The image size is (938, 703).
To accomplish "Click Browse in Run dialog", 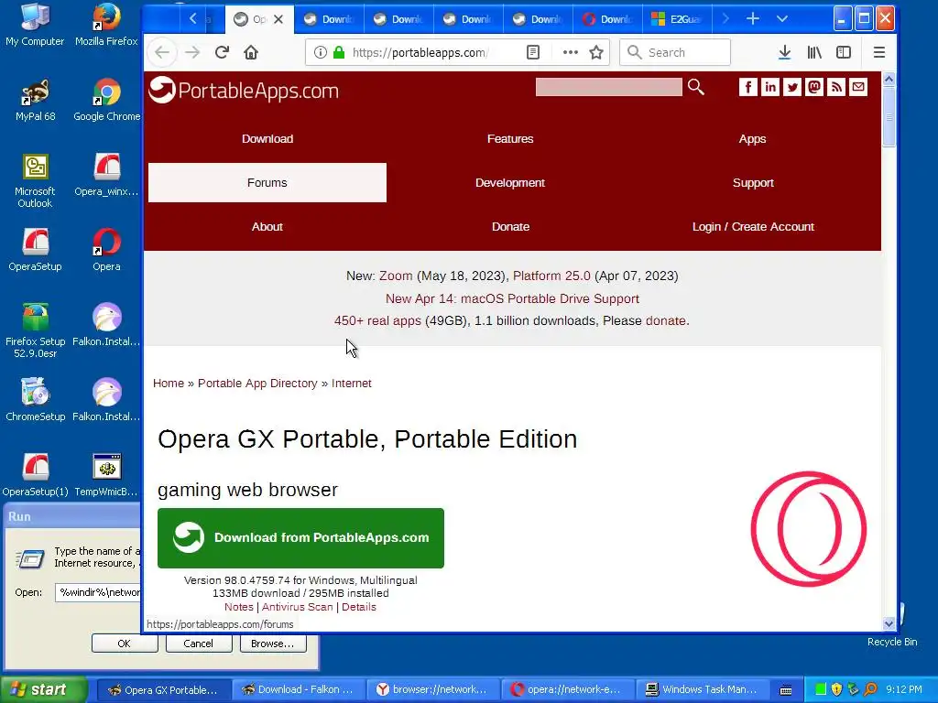I will pos(272,644).
